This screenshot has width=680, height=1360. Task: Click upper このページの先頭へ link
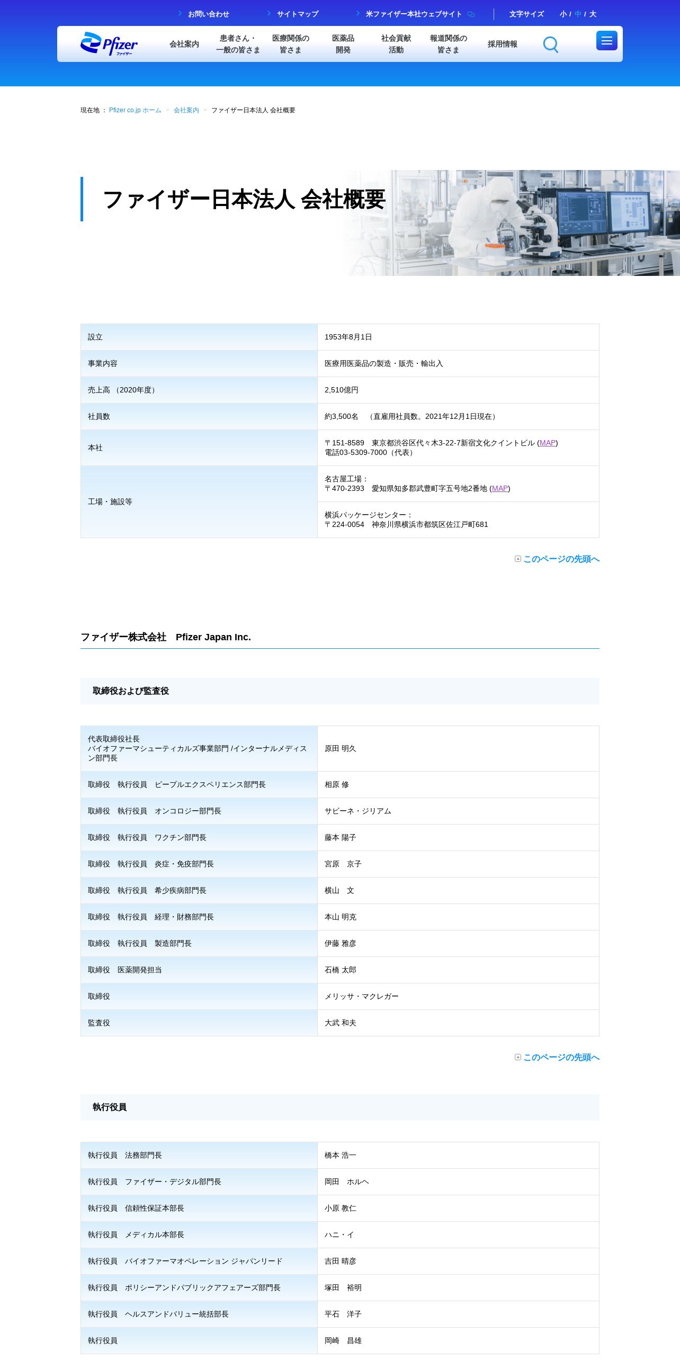(x=561, y=559)
